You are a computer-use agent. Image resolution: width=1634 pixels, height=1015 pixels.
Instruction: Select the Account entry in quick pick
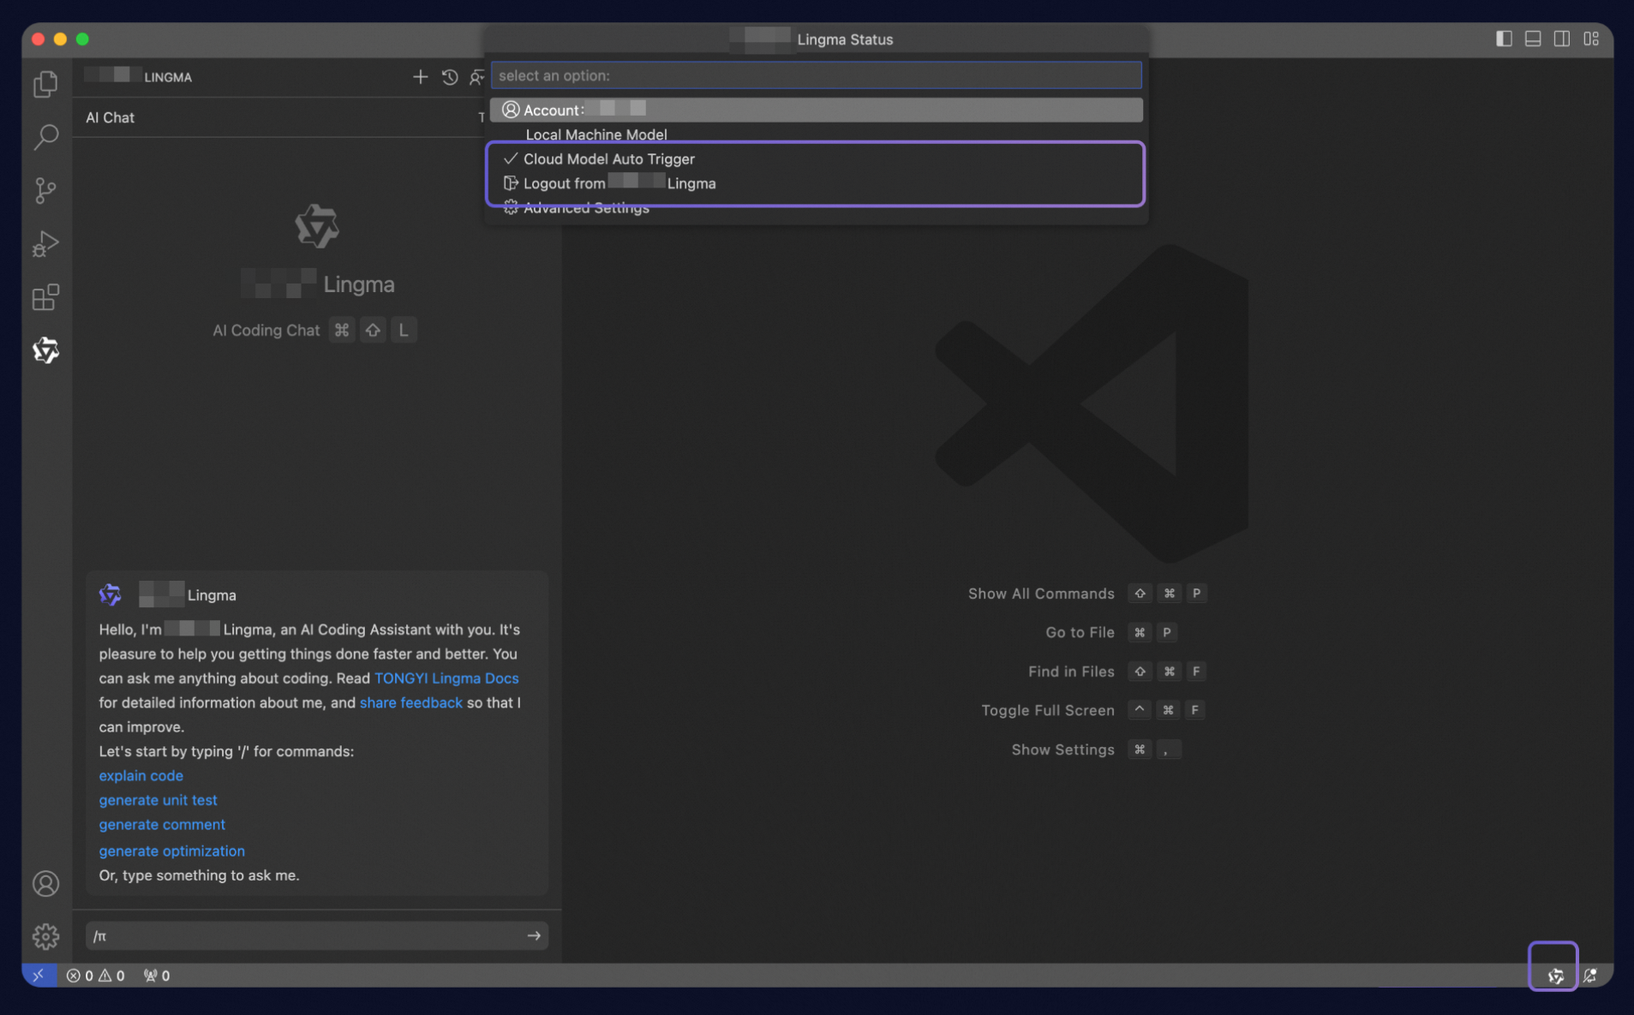tap(814, 110)
